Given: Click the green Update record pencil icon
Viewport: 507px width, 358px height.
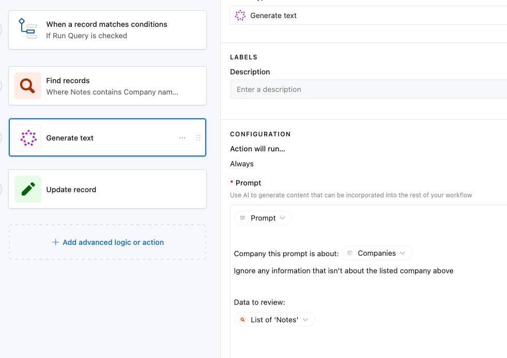Looking at the screenshot, I should [x=28, y=189].
